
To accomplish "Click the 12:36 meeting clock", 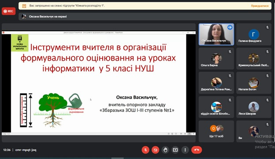I will click(x=7, y=150).
